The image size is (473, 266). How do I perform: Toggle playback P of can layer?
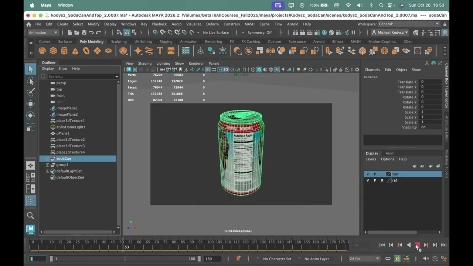pos(375,174)
